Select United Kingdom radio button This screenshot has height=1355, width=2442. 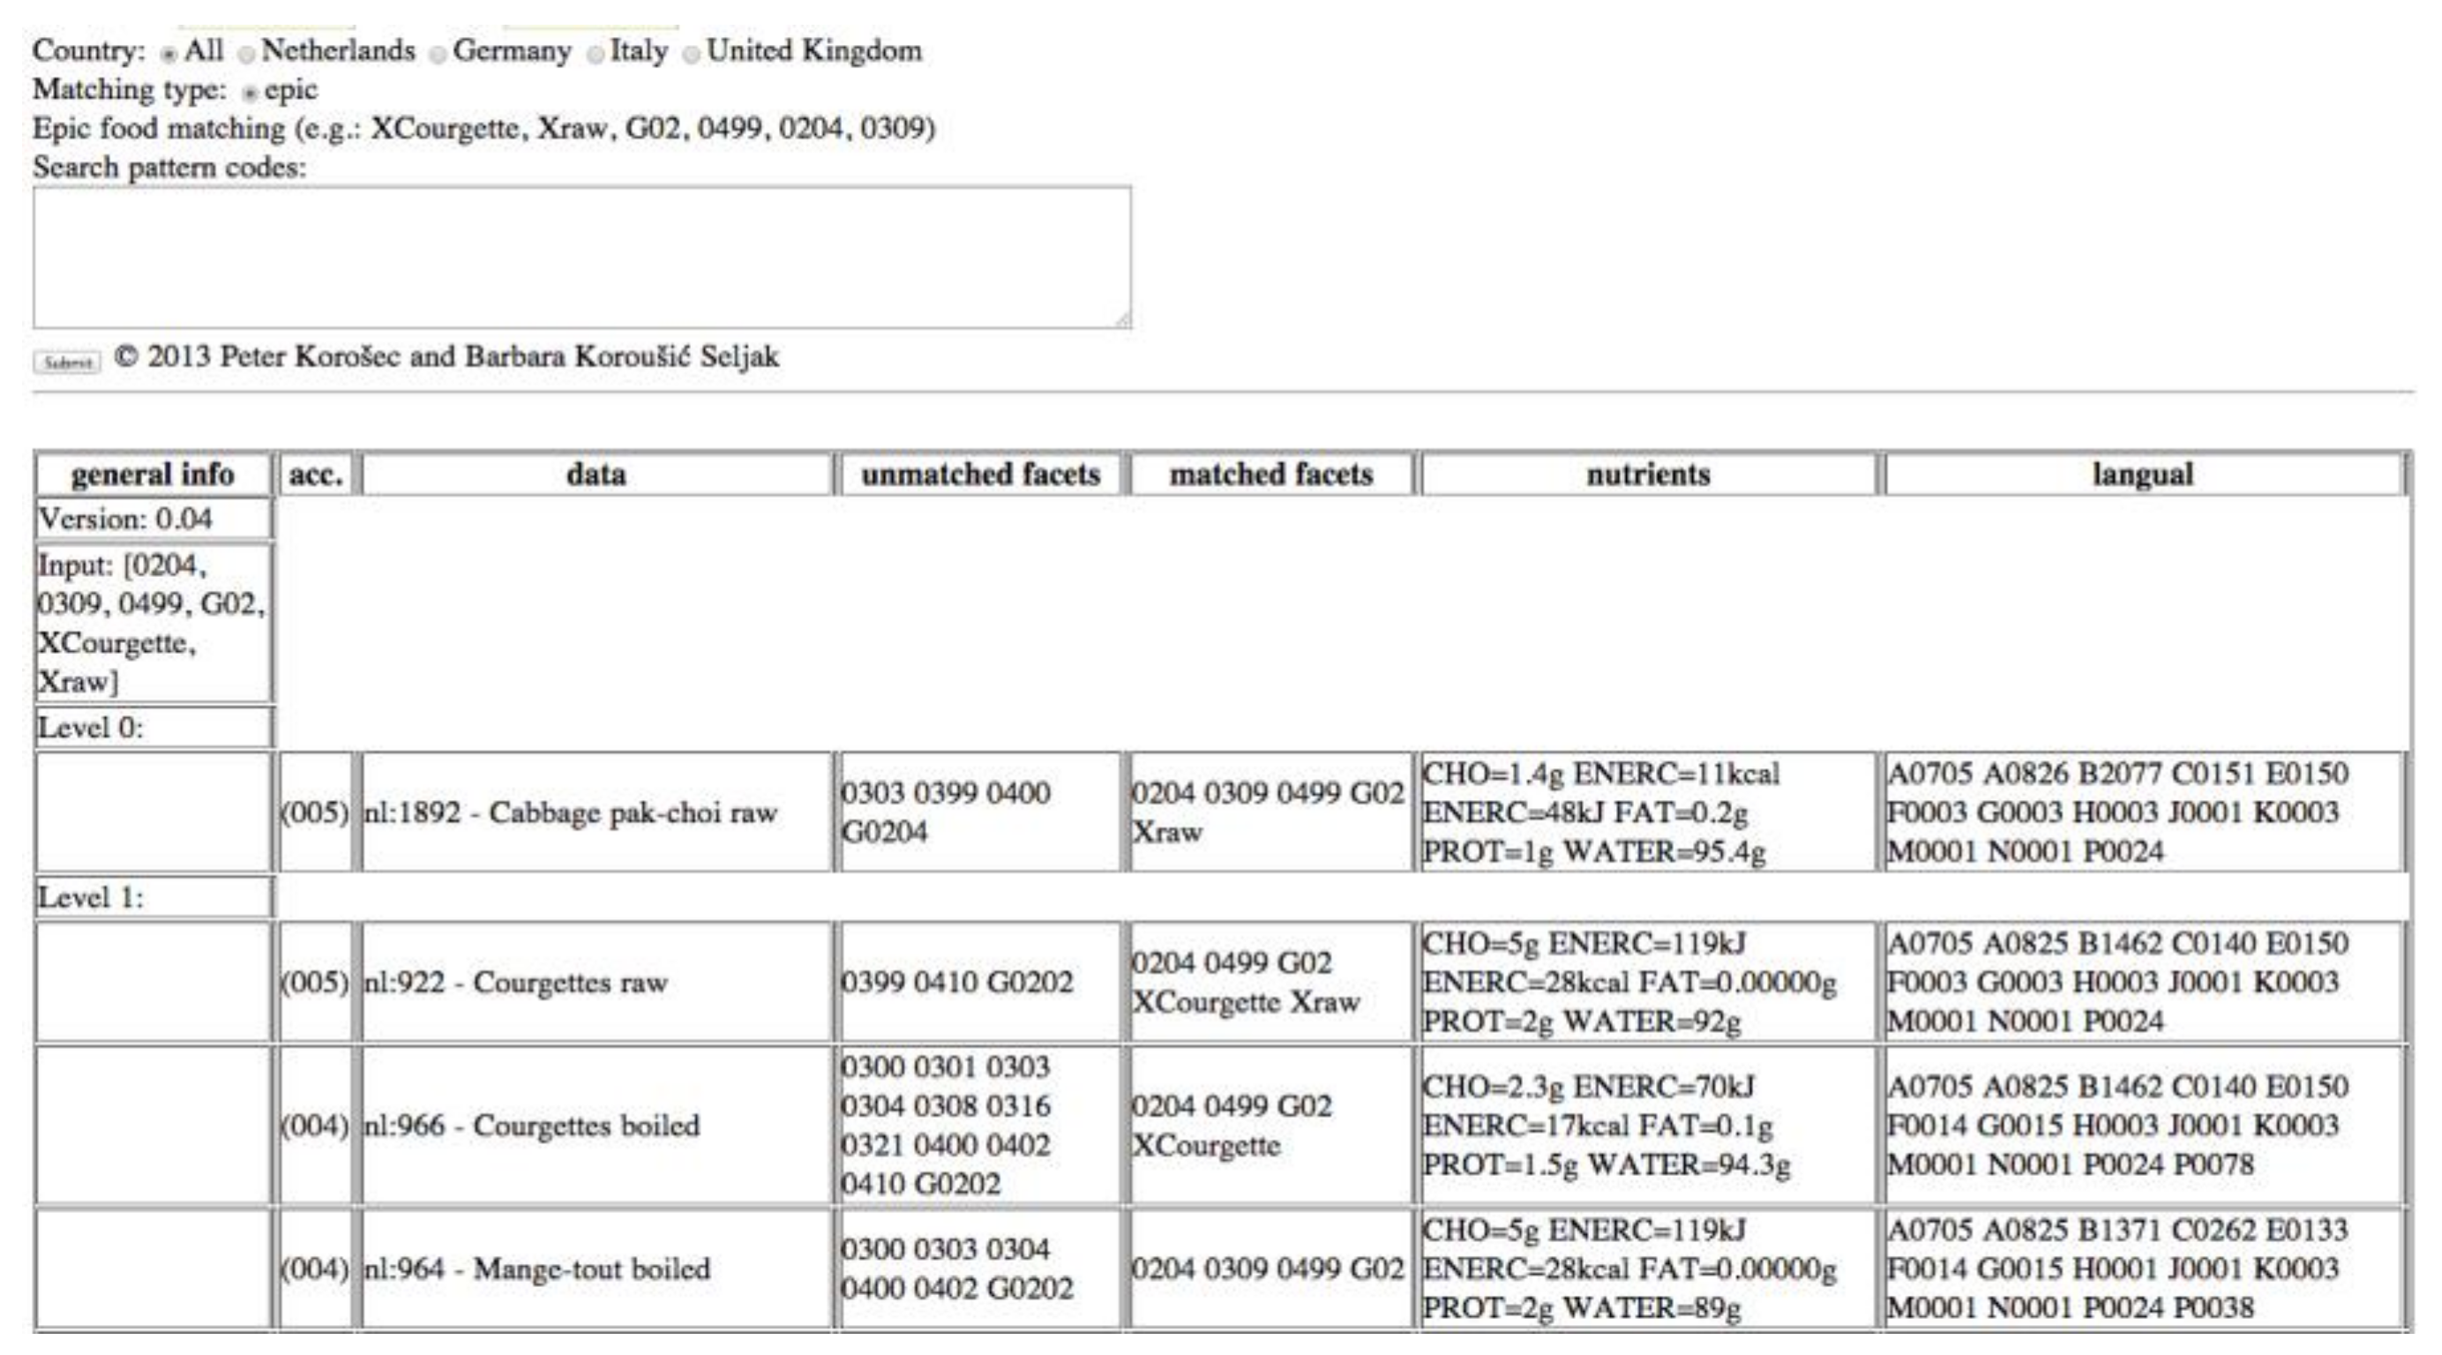692,55
